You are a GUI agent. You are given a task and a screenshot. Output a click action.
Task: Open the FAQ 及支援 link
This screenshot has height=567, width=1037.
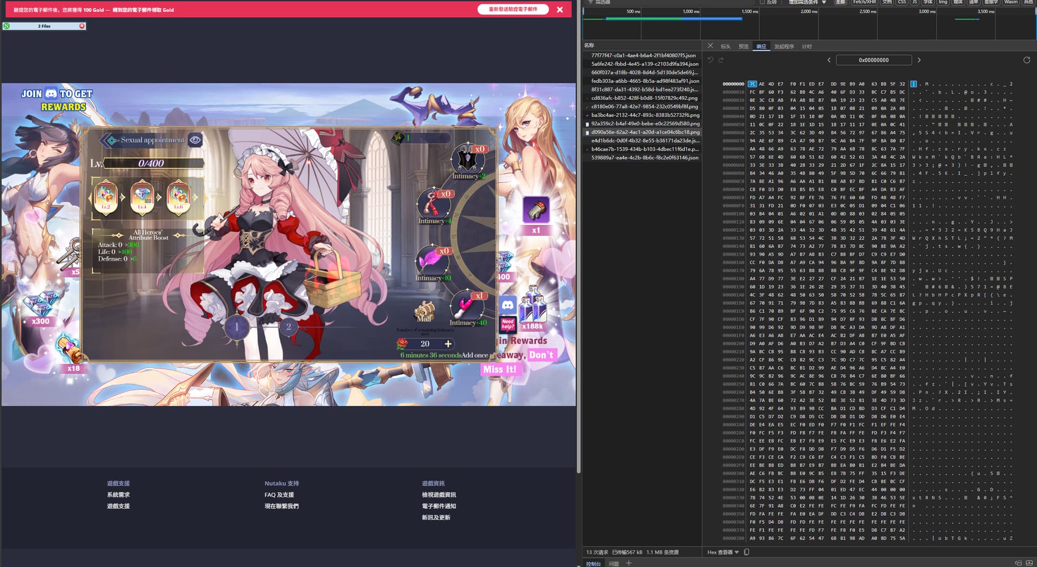pyautogui.click(x=279, y=495)
